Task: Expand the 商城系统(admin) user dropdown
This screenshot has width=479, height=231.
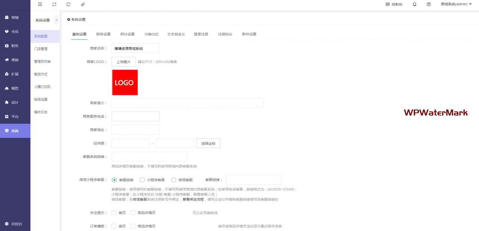Action: (x=456, y=4)
